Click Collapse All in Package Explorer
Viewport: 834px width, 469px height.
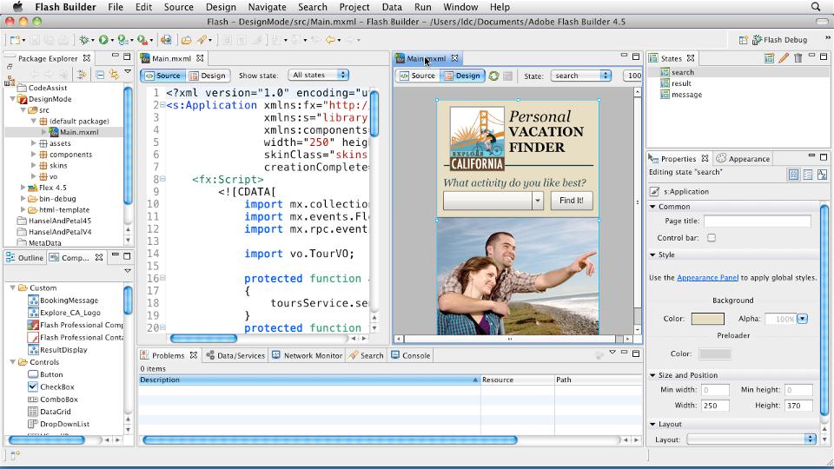coord(100,75)
